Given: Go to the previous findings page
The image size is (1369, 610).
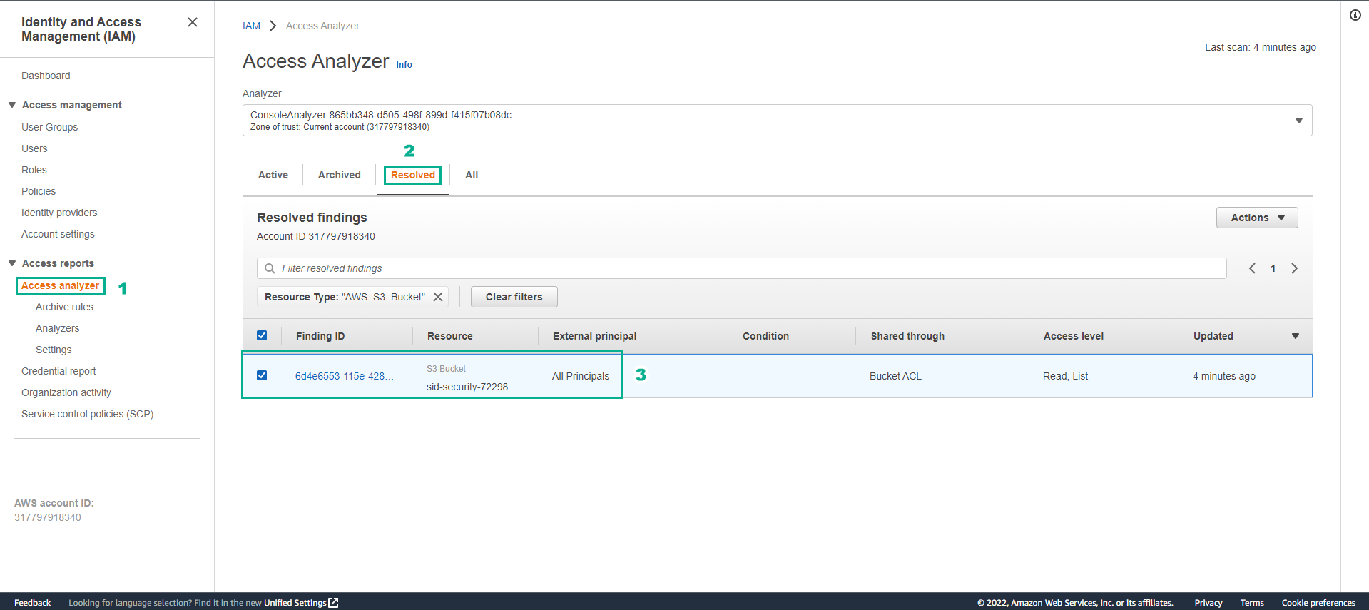Looking at the screenshot, I should click(x=1252, y=268).
